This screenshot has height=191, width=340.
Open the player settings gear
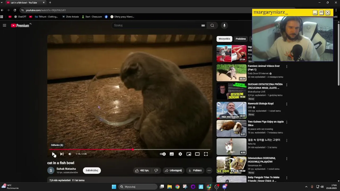coord(180,154)
